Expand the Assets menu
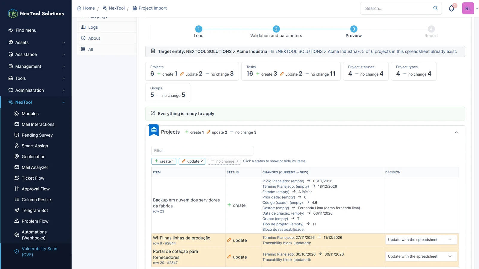The image size is (479, 269). [x=36, y=42]
